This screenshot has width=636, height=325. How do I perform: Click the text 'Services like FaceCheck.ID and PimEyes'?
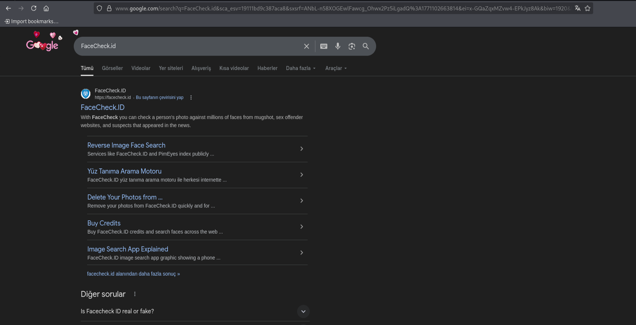pyautogui.click(x=151, y=154)
